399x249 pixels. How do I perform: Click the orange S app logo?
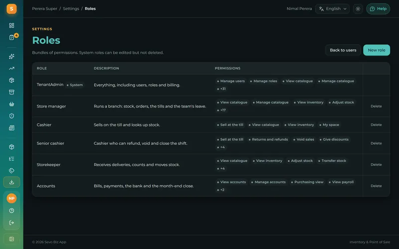[11, 9]
